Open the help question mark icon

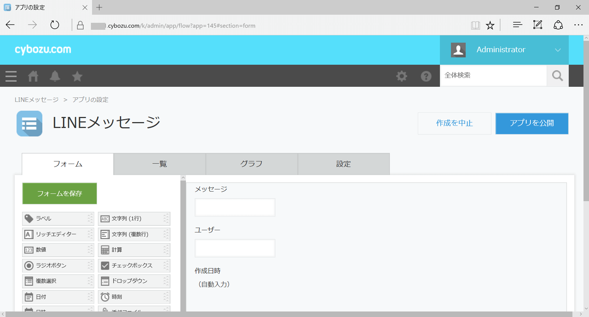(x=426, y=76)
